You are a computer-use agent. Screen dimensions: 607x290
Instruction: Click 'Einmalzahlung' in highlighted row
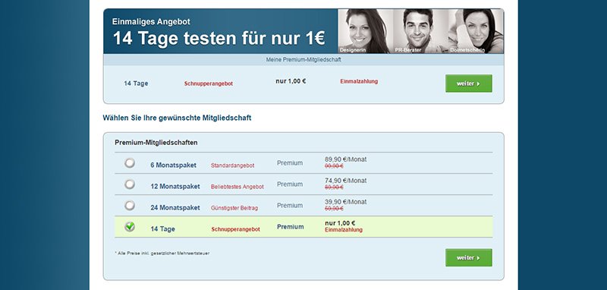point(344,230)
